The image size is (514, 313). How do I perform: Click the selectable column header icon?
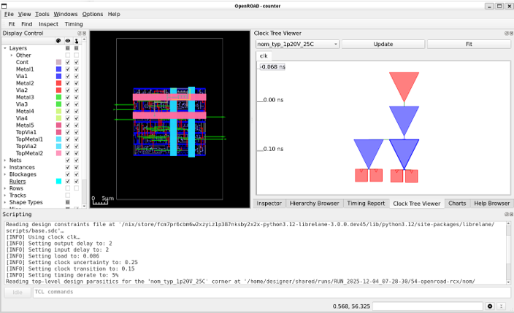coord(77,41)
